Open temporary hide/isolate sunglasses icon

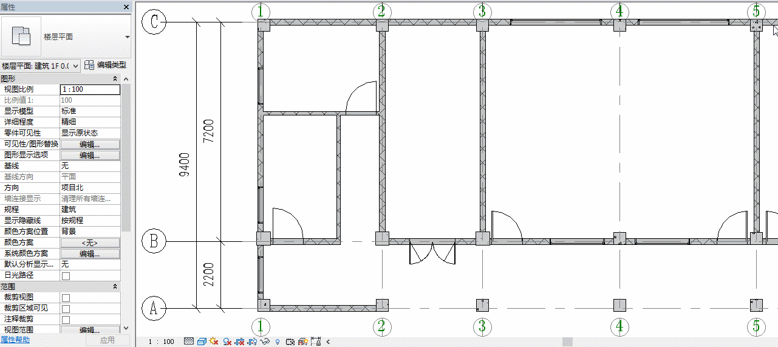265,342
